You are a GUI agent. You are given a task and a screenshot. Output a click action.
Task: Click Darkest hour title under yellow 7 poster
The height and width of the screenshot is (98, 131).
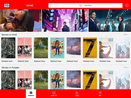pyautogui.click(x=89, y=61)
